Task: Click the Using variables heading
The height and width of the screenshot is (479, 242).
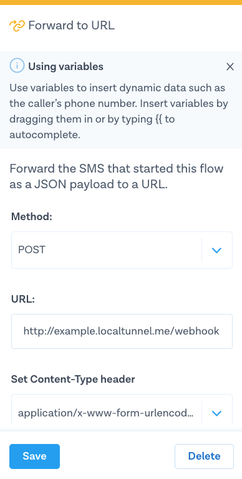Action: click(66, 66)
